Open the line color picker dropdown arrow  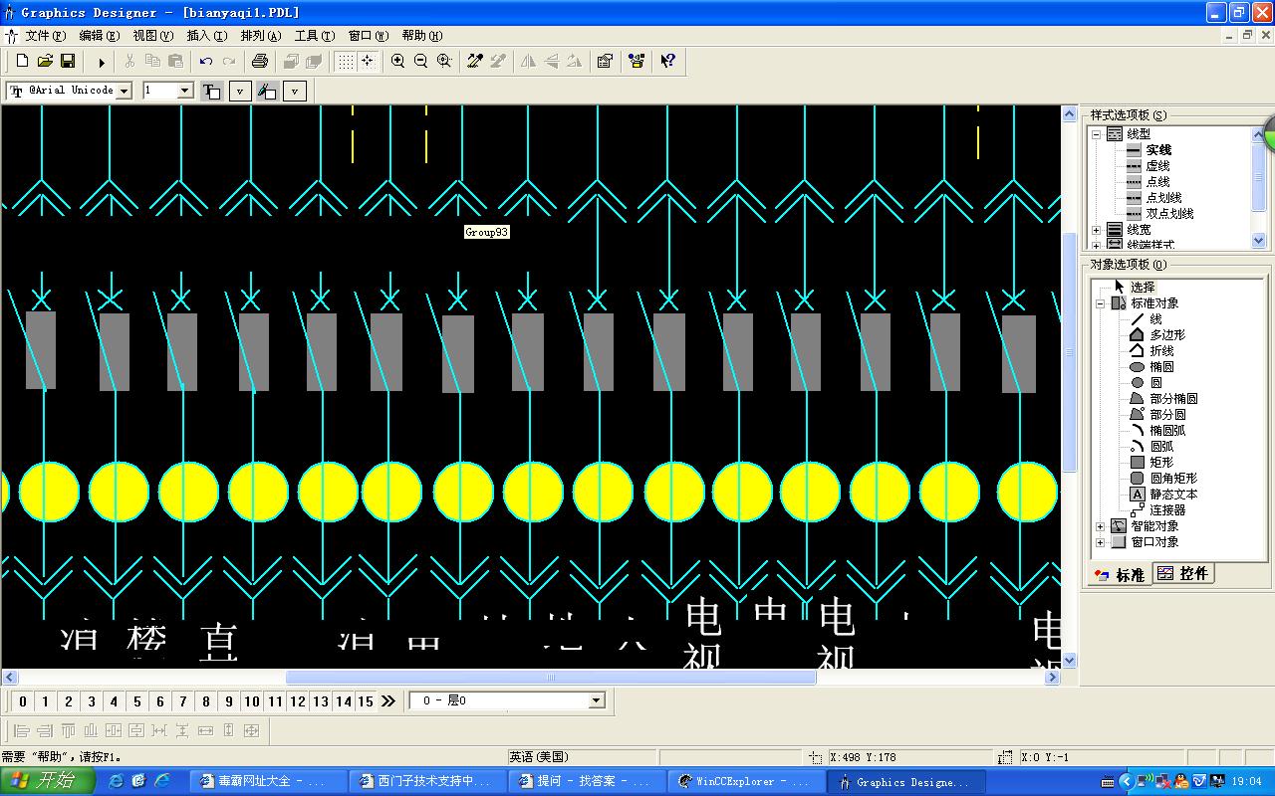click(x=295, y=91)
